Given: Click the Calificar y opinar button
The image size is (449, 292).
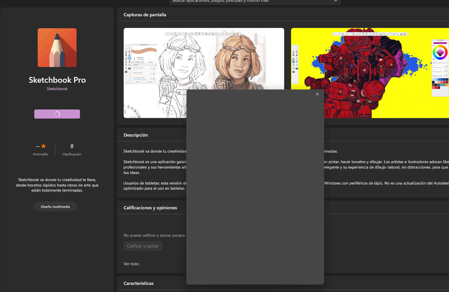Looking at the screenshot, I should point(143,246).
